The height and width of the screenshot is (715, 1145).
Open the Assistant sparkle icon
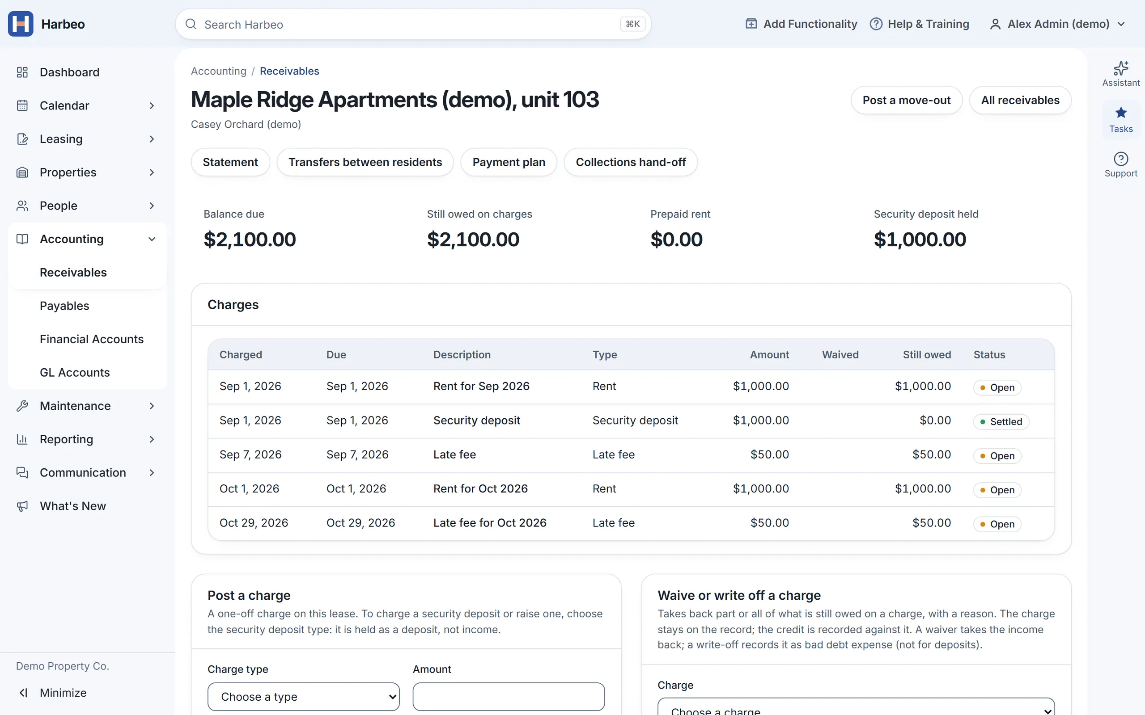click(x=1120, y=68)
